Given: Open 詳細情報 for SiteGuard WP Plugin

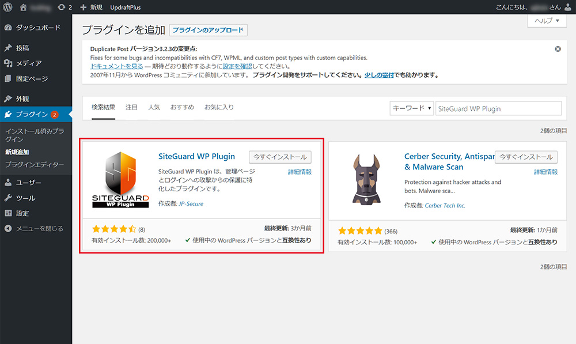Looking at the screenshot, I should click(x=300, y=172).
